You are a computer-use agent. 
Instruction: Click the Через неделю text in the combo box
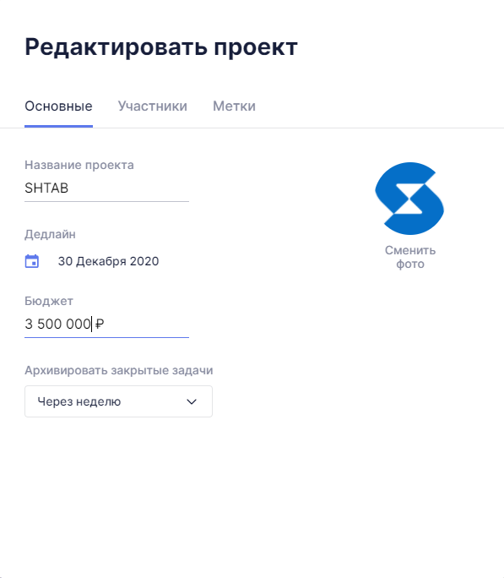click(79, 401)
